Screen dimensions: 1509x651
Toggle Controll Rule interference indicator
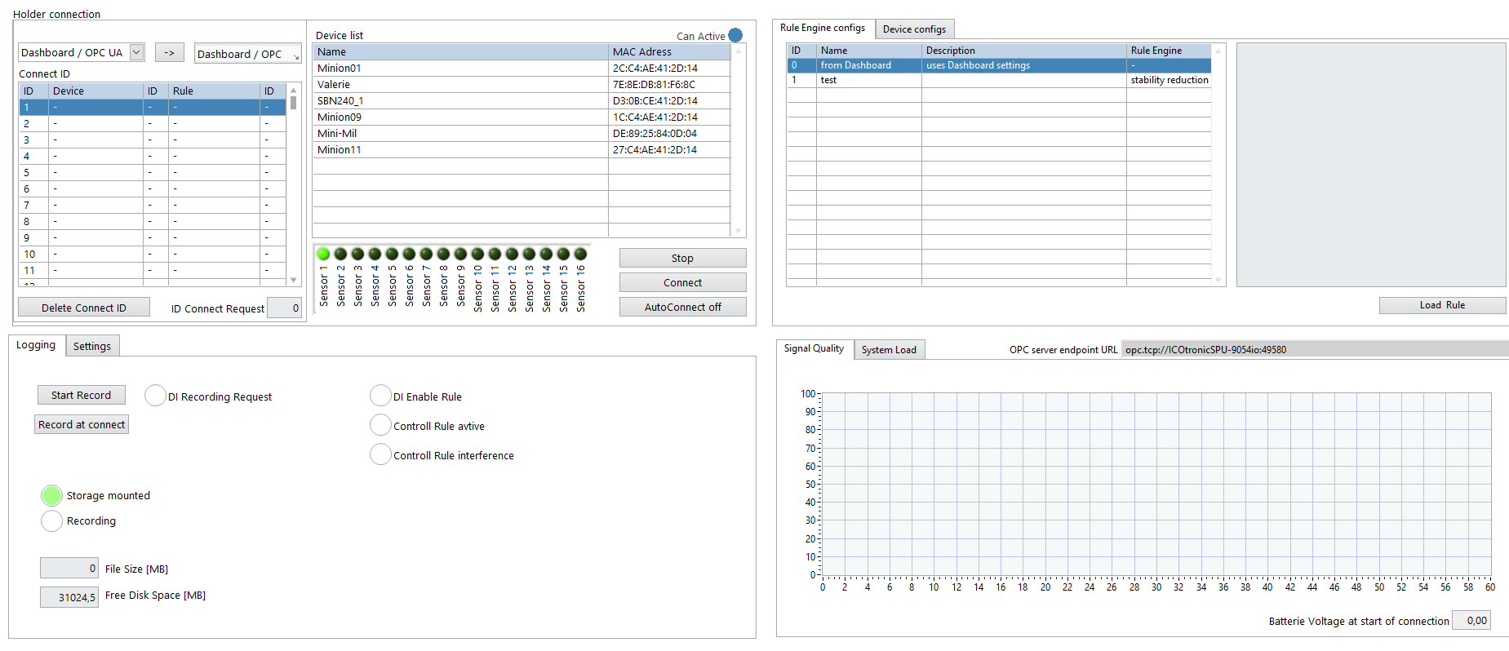click(x=380, y=454)
